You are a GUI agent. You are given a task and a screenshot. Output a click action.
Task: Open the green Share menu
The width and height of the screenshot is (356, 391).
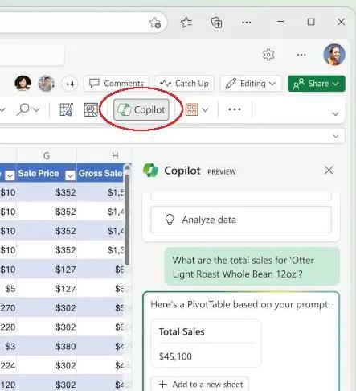(x=317, y=84)
